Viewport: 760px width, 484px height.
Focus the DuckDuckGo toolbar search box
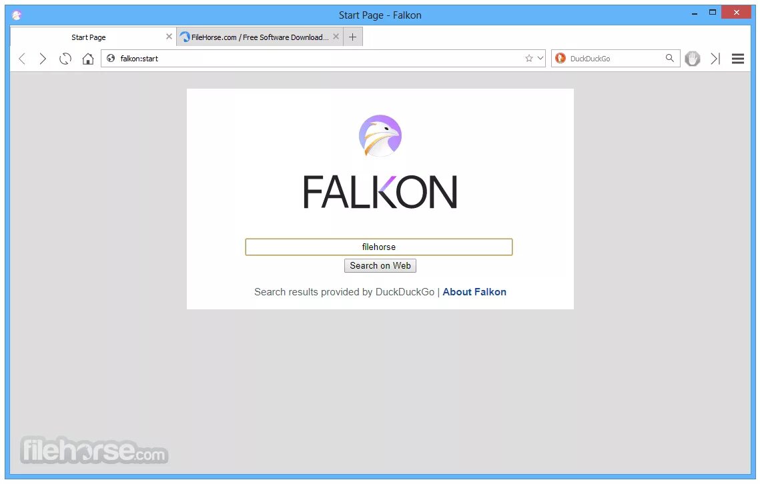tap(615, 59)
